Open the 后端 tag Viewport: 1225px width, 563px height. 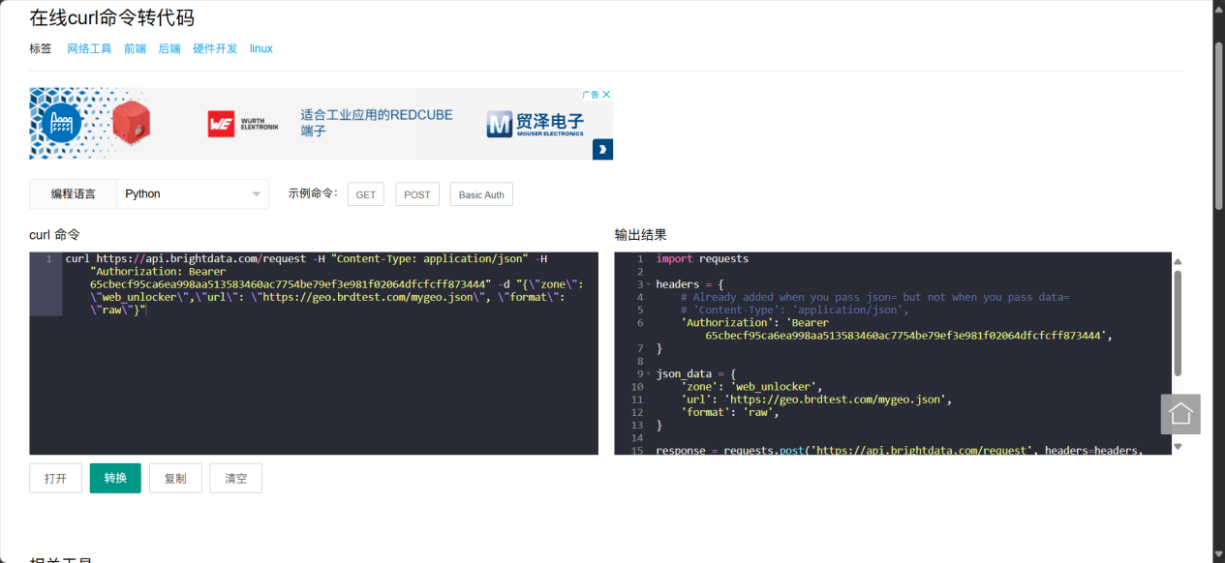pyautogui.click(x=169, y=48)
